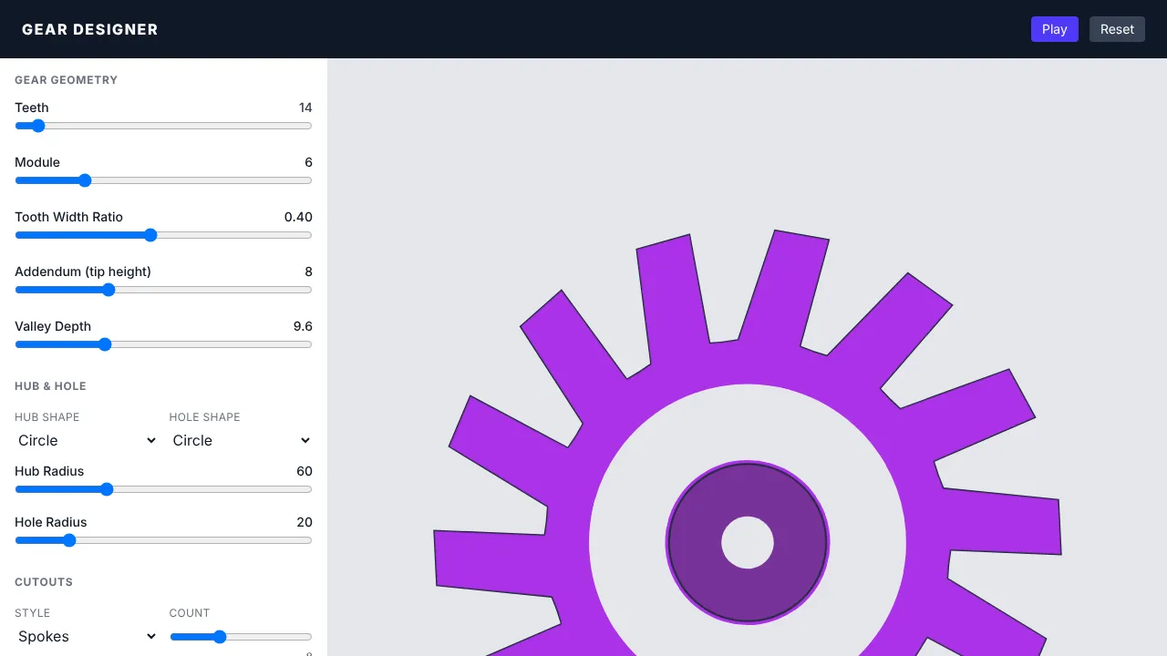Click the CUTOUTS section heading
This screenshot has width=1167, height=656.
[44, 582]
